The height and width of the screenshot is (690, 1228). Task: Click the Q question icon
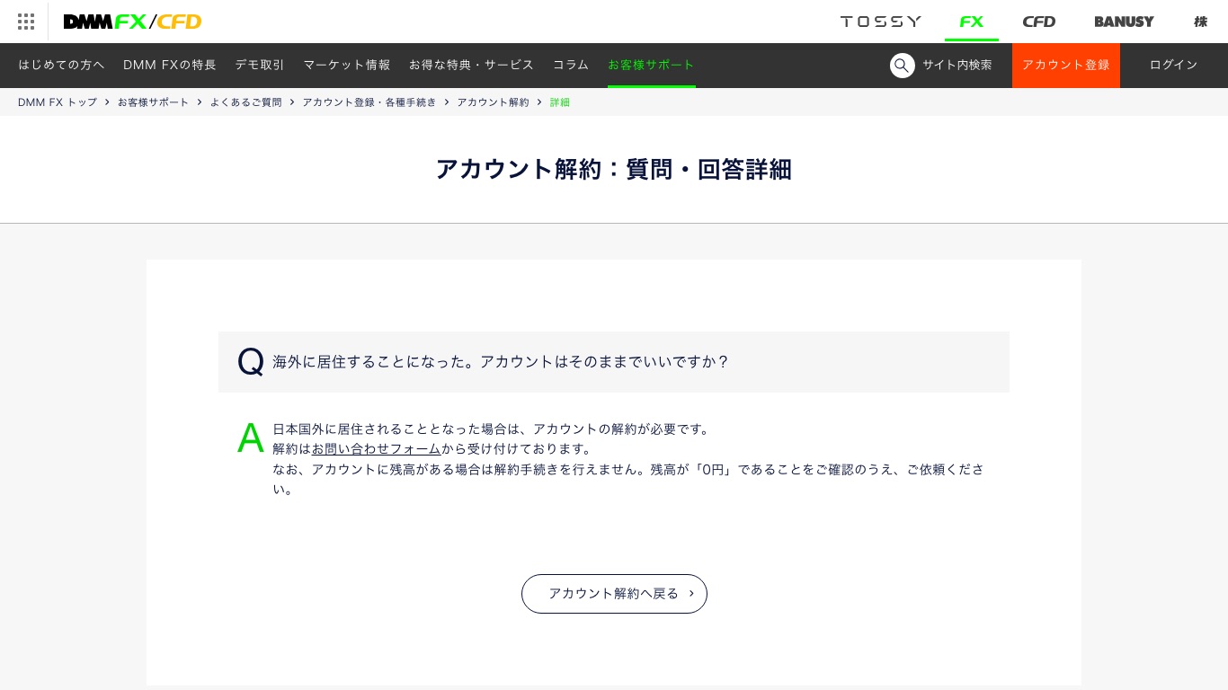[251, 362]
